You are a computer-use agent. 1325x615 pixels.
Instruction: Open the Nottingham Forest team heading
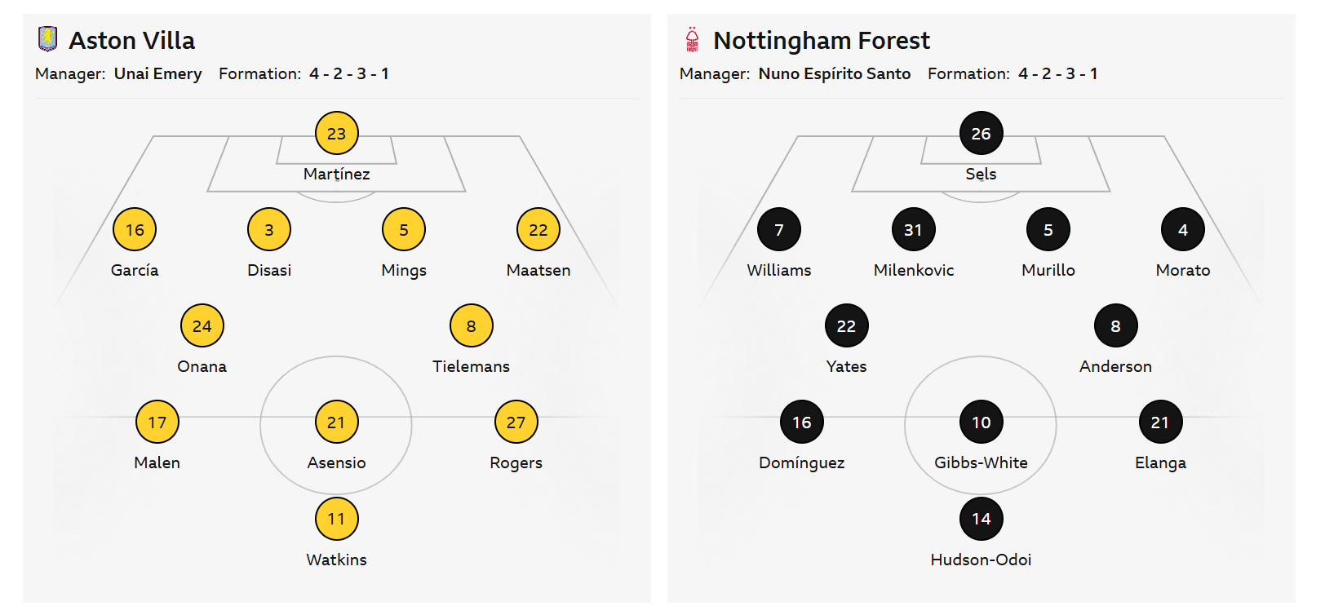tap(821, 40)
